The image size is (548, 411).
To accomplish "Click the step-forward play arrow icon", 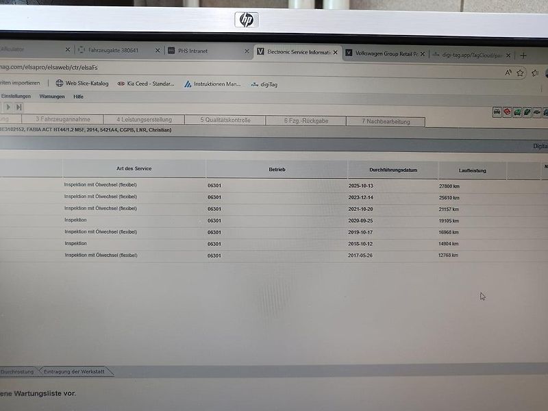I will tap(8, 107).
